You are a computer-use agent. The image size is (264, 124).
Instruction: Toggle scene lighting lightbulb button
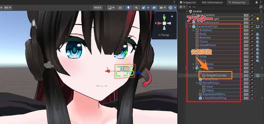point(128,8)
